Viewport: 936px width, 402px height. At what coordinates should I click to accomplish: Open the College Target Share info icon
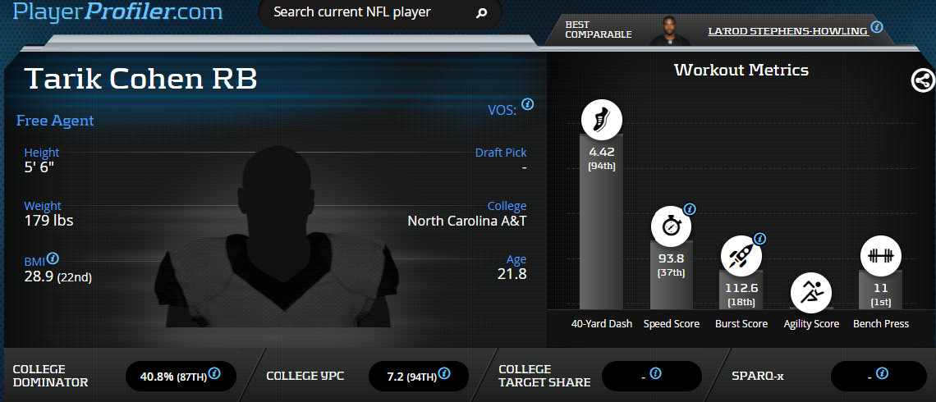[655, 373]
